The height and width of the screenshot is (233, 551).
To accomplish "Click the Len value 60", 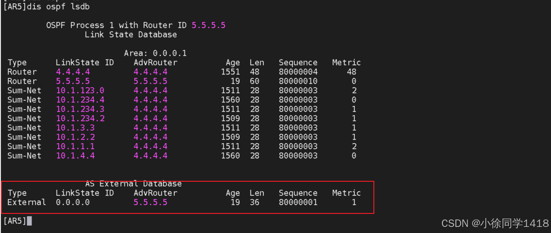I will tap(255, 81).
